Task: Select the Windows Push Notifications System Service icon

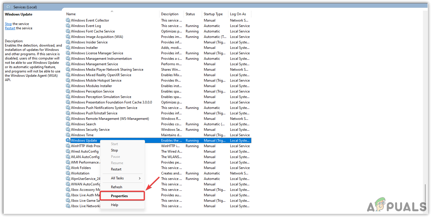Action: click(68, 108)
